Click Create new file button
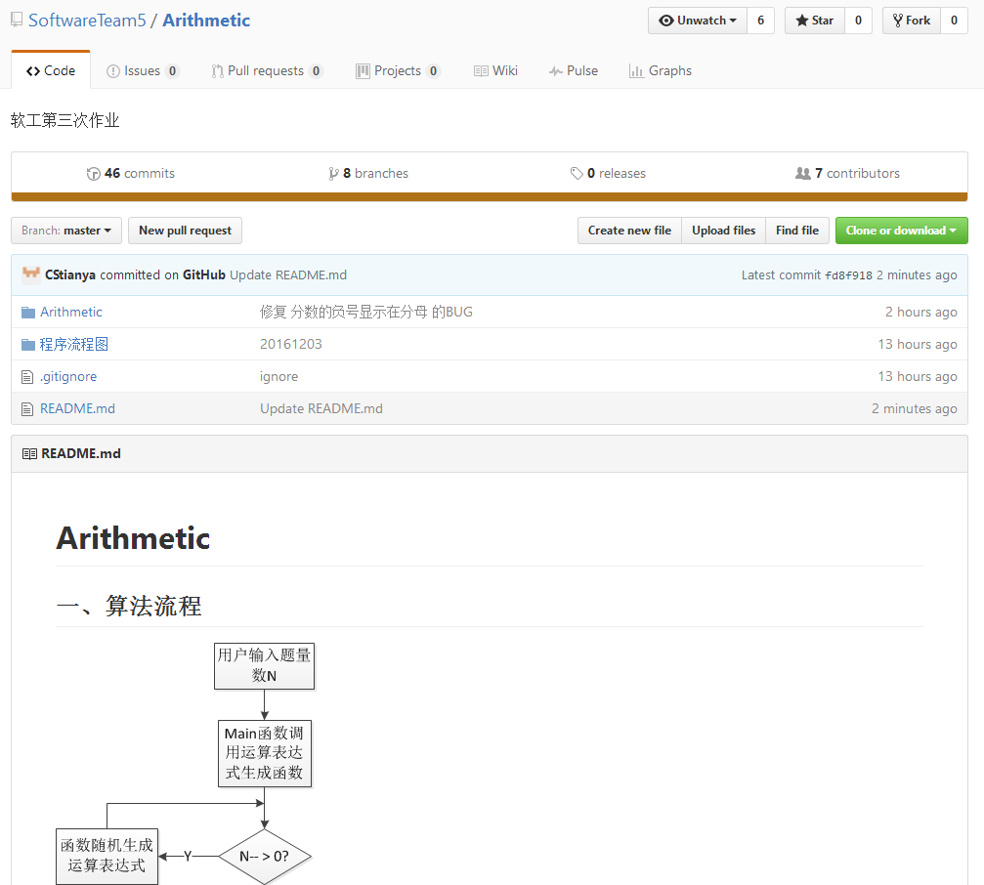Image resolution: width=984 pixels, height=885 pixels. point(629,231)
